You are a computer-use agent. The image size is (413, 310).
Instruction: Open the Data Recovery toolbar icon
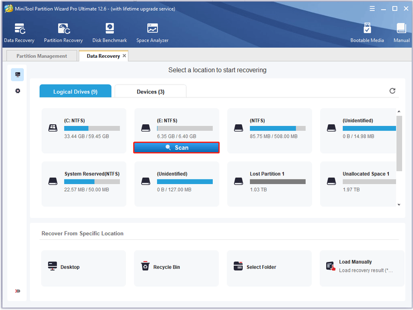[19, 33]
